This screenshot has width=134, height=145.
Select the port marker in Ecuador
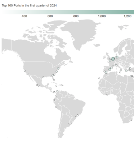(x=54, y=100)
